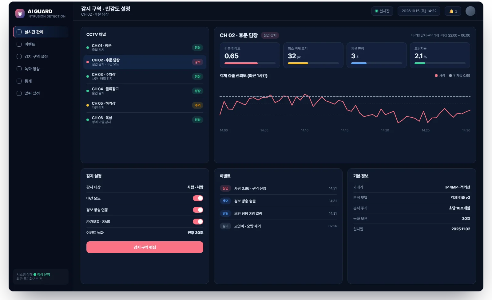
Task: Toggle the 실시간 live indicator
Action: click(382, 11)
